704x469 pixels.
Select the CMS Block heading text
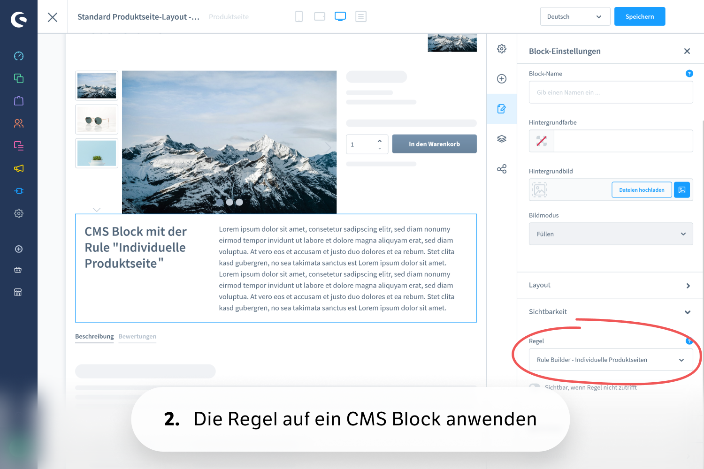coord(136,248)
